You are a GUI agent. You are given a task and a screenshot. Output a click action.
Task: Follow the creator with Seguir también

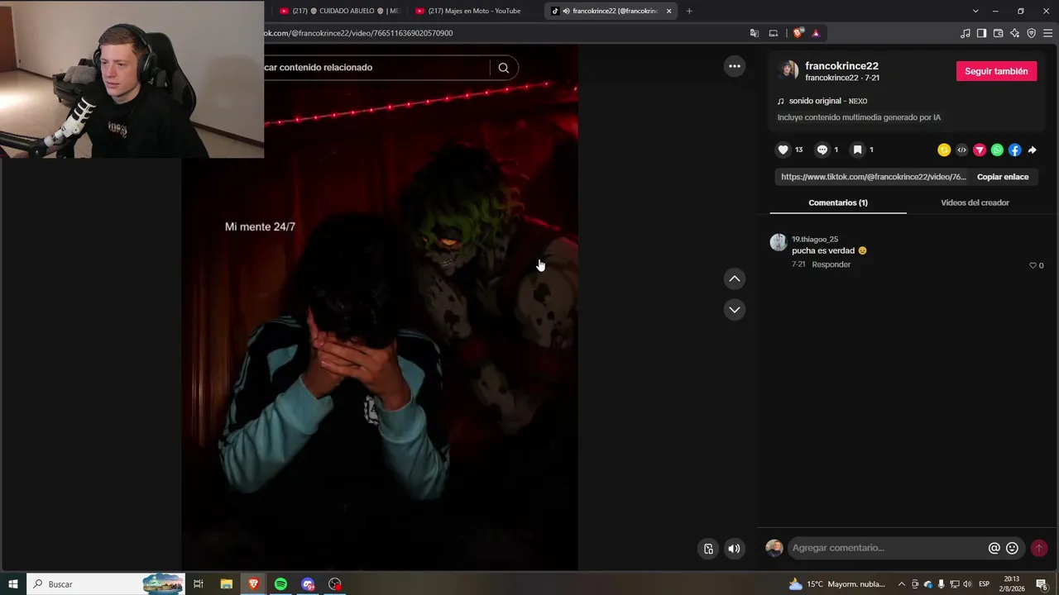(x=996, y=71)
